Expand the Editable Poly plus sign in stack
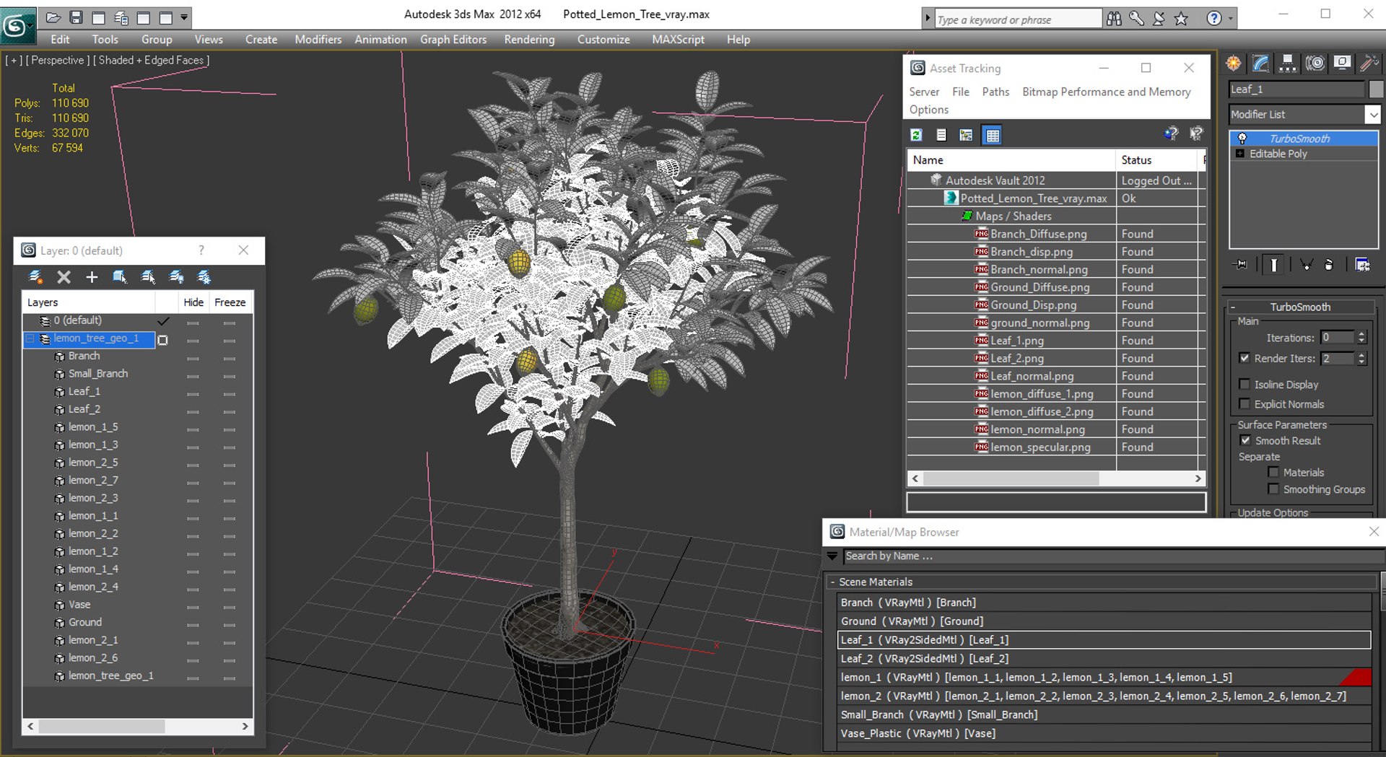 pos(1240,154)
